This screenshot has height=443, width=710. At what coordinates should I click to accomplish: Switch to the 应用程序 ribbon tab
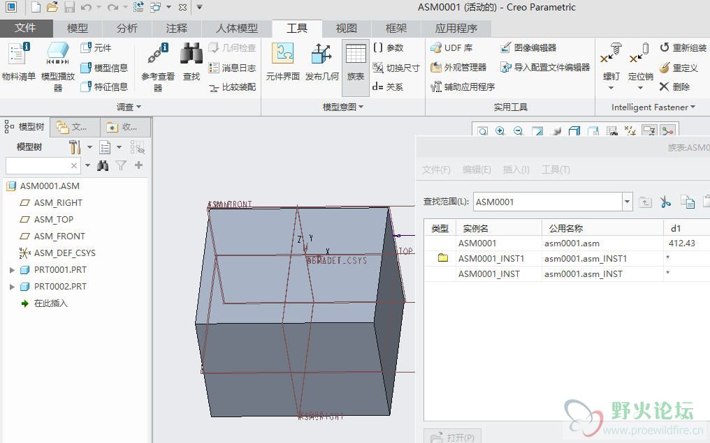(456, 29)
